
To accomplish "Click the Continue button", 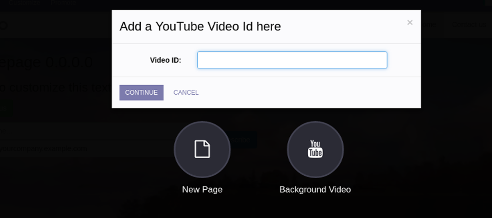I will pyautogui.click(x=141, y=93).
